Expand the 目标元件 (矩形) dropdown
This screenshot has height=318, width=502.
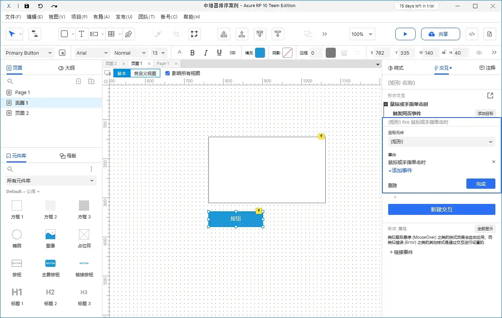441,142
